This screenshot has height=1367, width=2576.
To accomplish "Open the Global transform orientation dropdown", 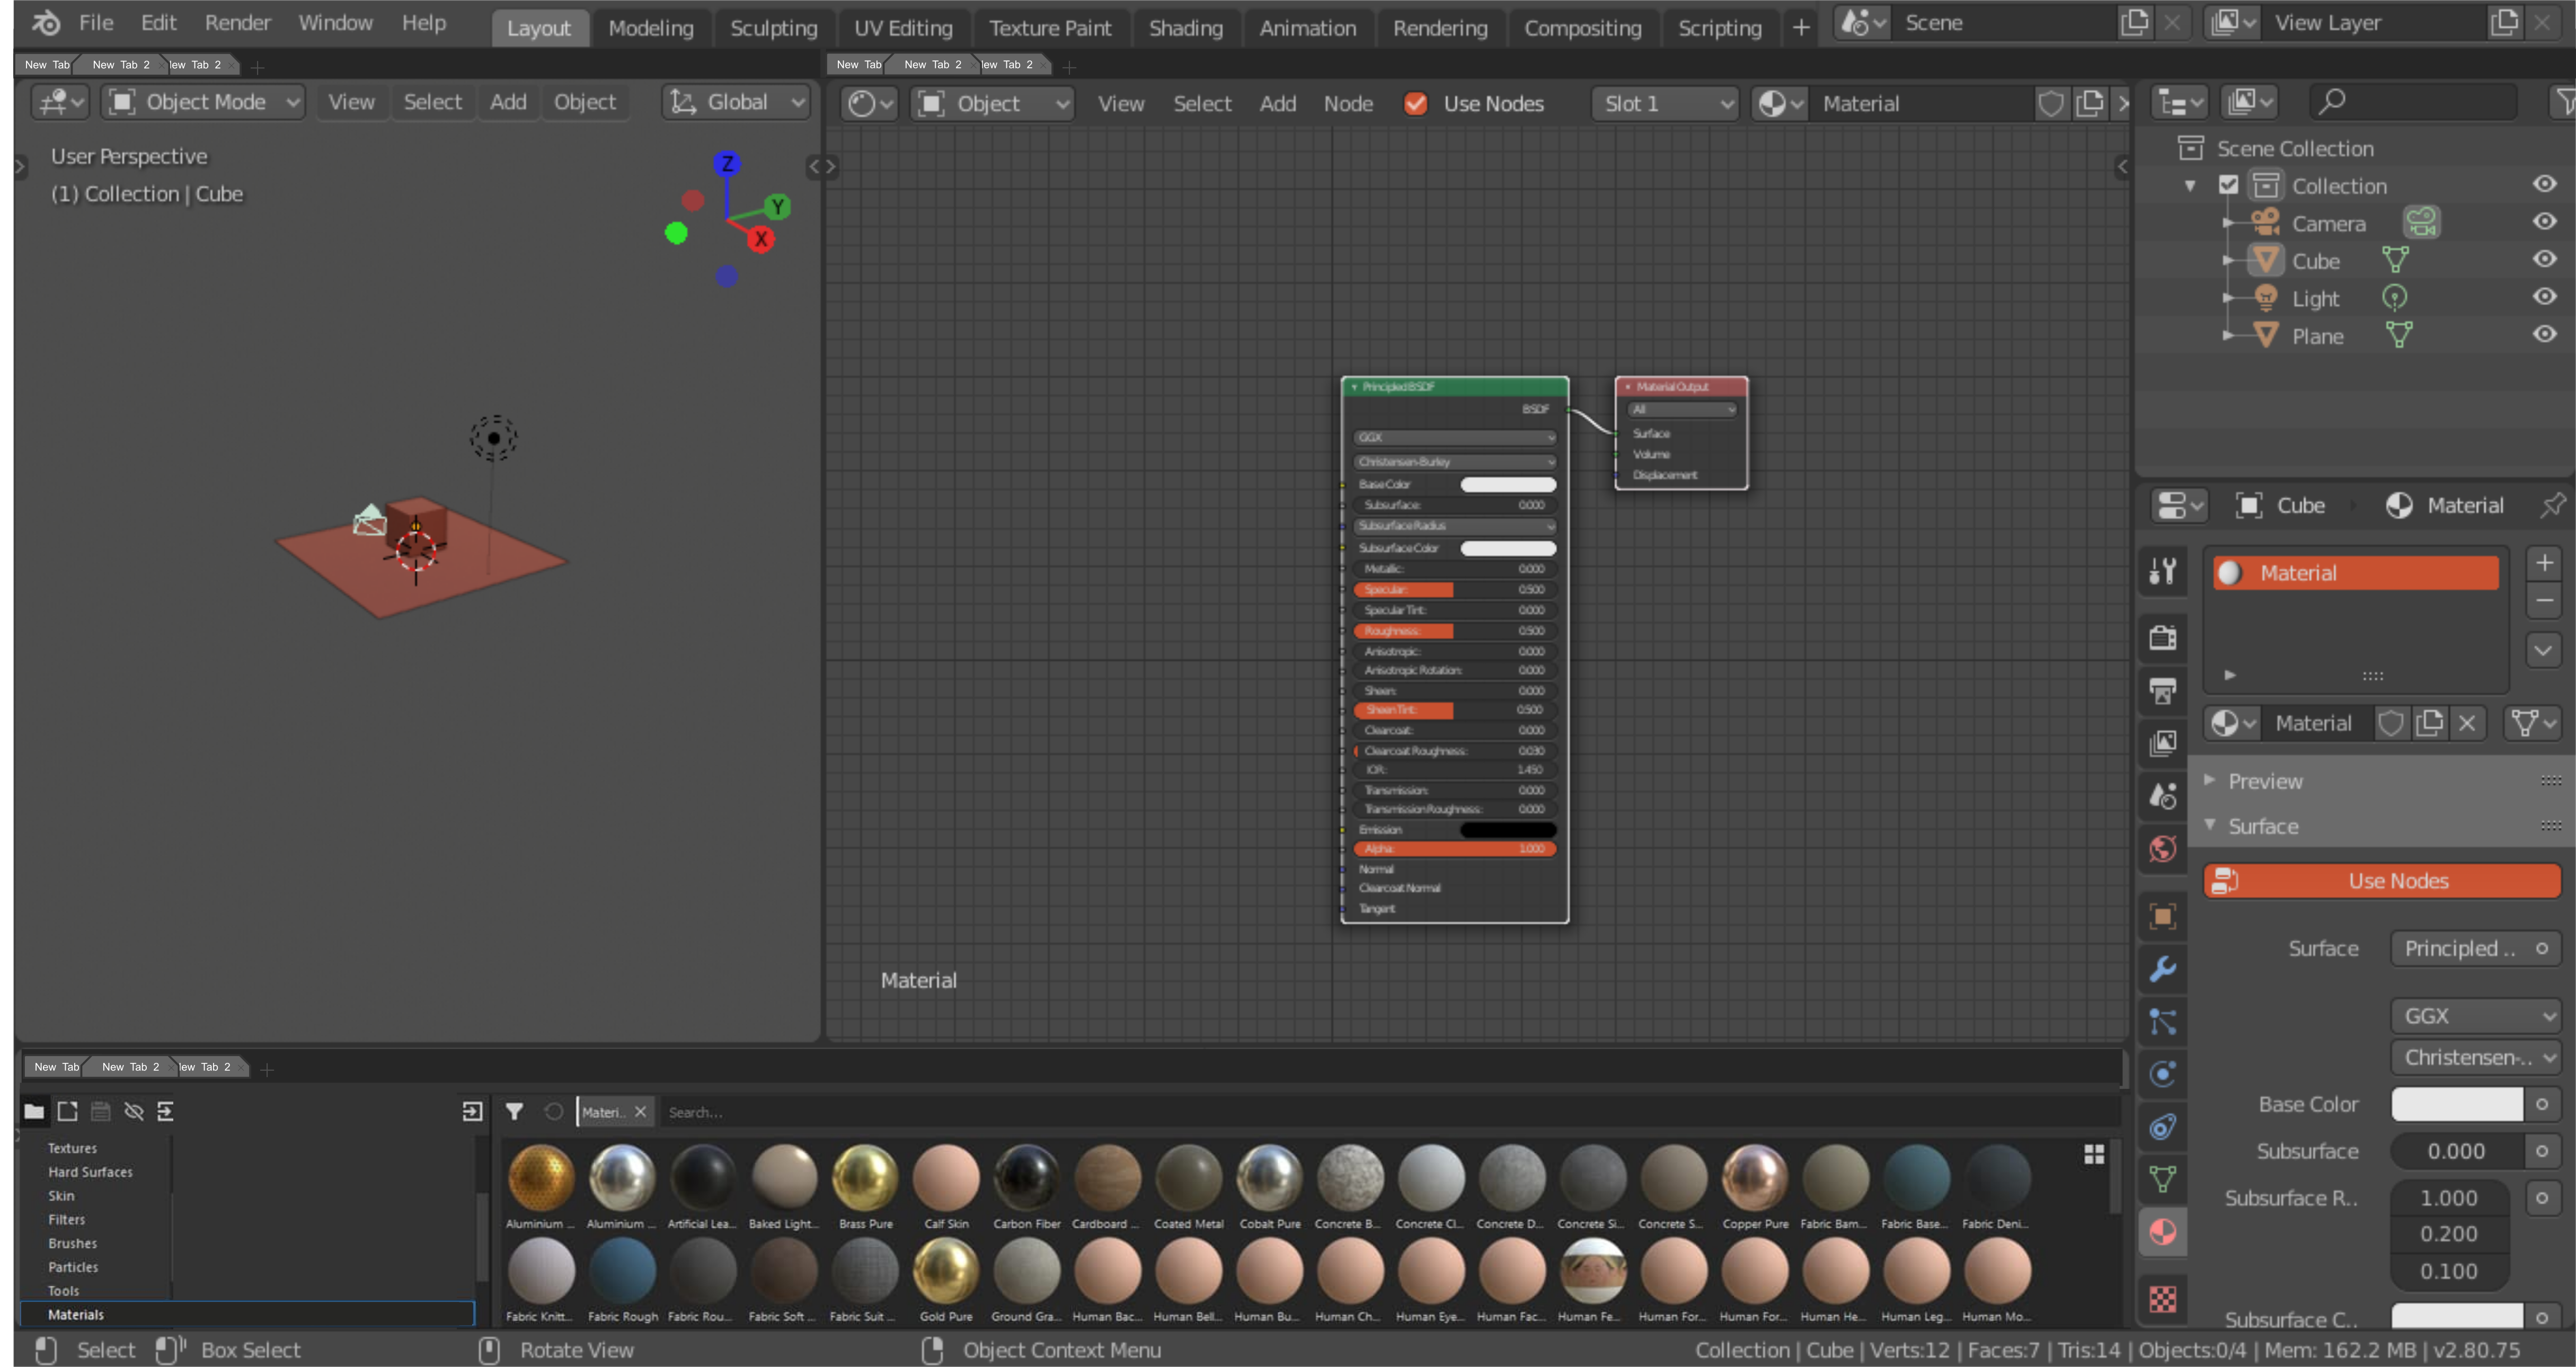I will 736,102.
